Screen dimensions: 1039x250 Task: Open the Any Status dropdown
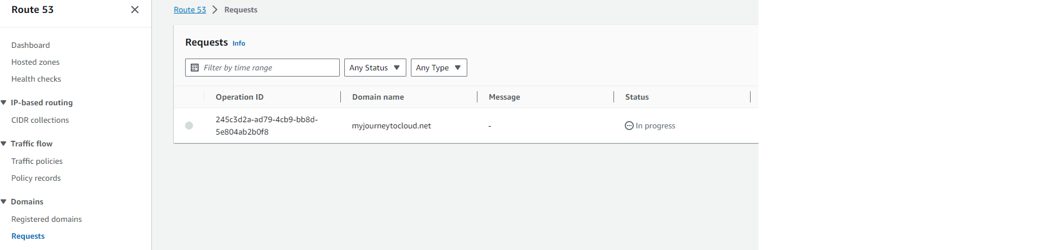(x=375, y=68)
